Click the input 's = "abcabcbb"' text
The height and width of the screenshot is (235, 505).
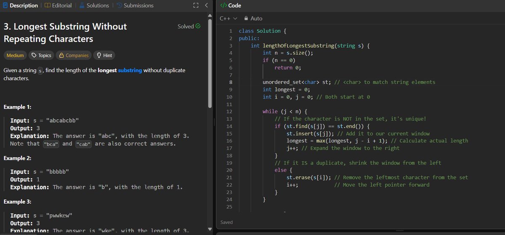pos(56,121)
